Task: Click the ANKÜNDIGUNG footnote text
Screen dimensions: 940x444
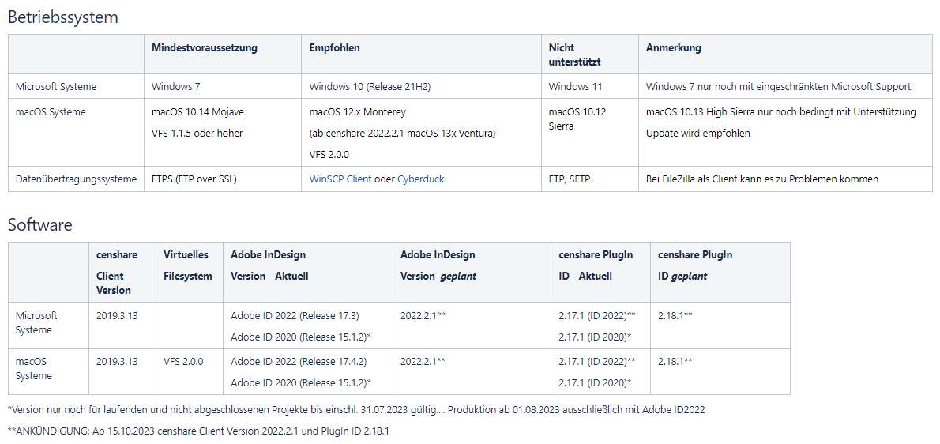Action: point(198,431)
